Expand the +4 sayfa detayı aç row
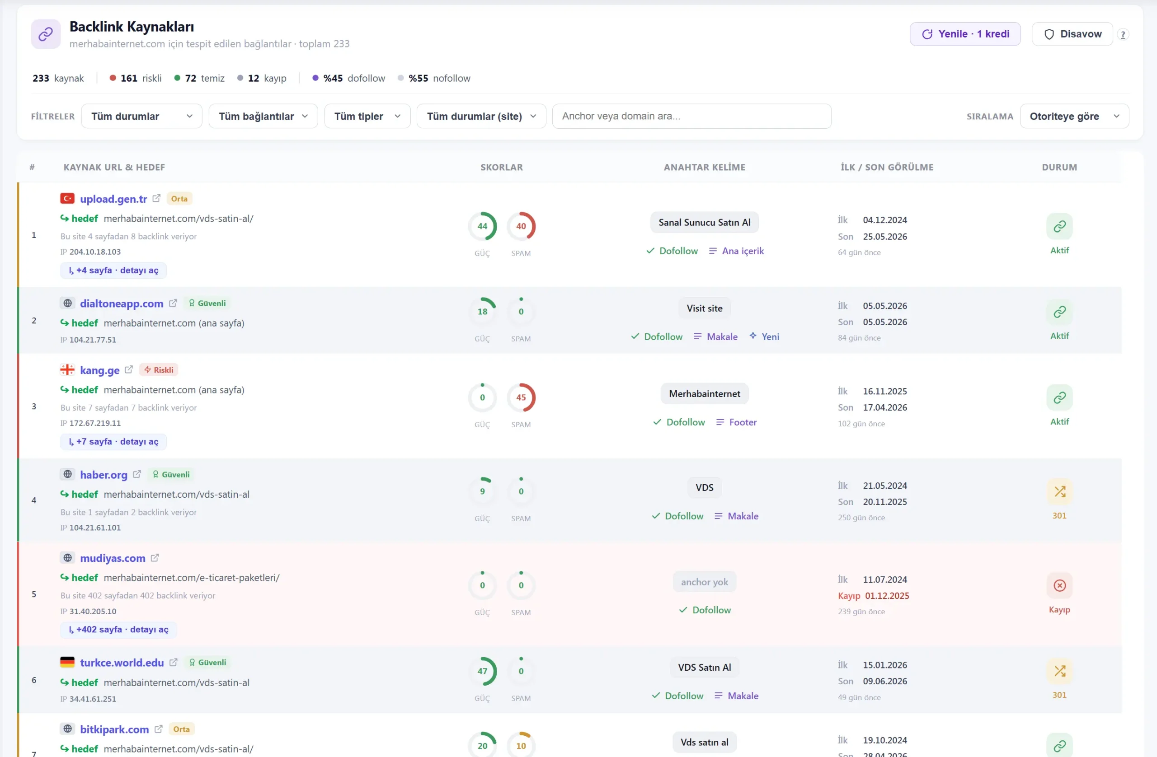Image resolution: width=1157 pixels, height=757 pixels. (x=113, y=271)
